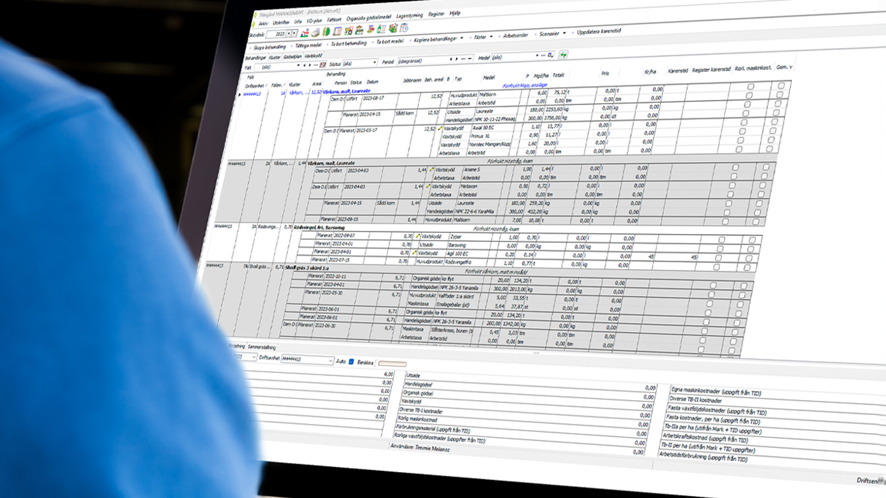Viewport: 886px width, 498px height.
Task: Click the calendar clock icon in toolbar
Action: 403,28
